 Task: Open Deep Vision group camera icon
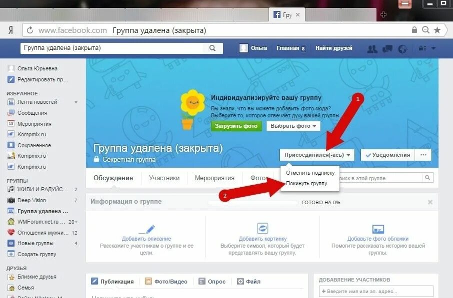[x=11, y=200]
